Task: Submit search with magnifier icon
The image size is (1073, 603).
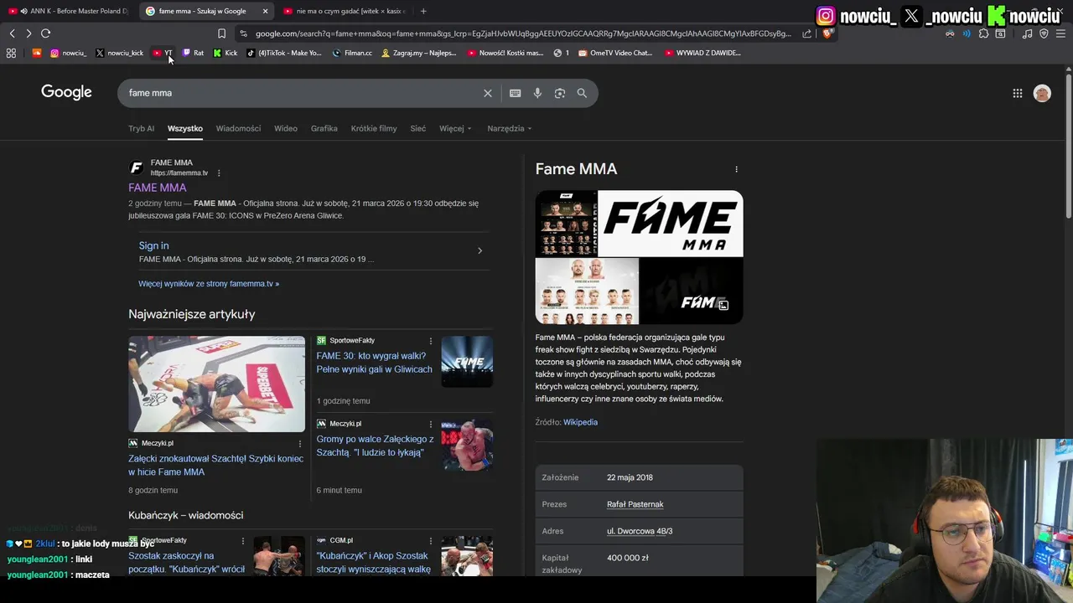Action: 582,93
